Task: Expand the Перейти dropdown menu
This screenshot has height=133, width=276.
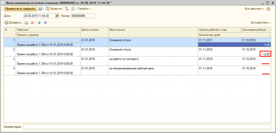Action: [x=84, y=9]
